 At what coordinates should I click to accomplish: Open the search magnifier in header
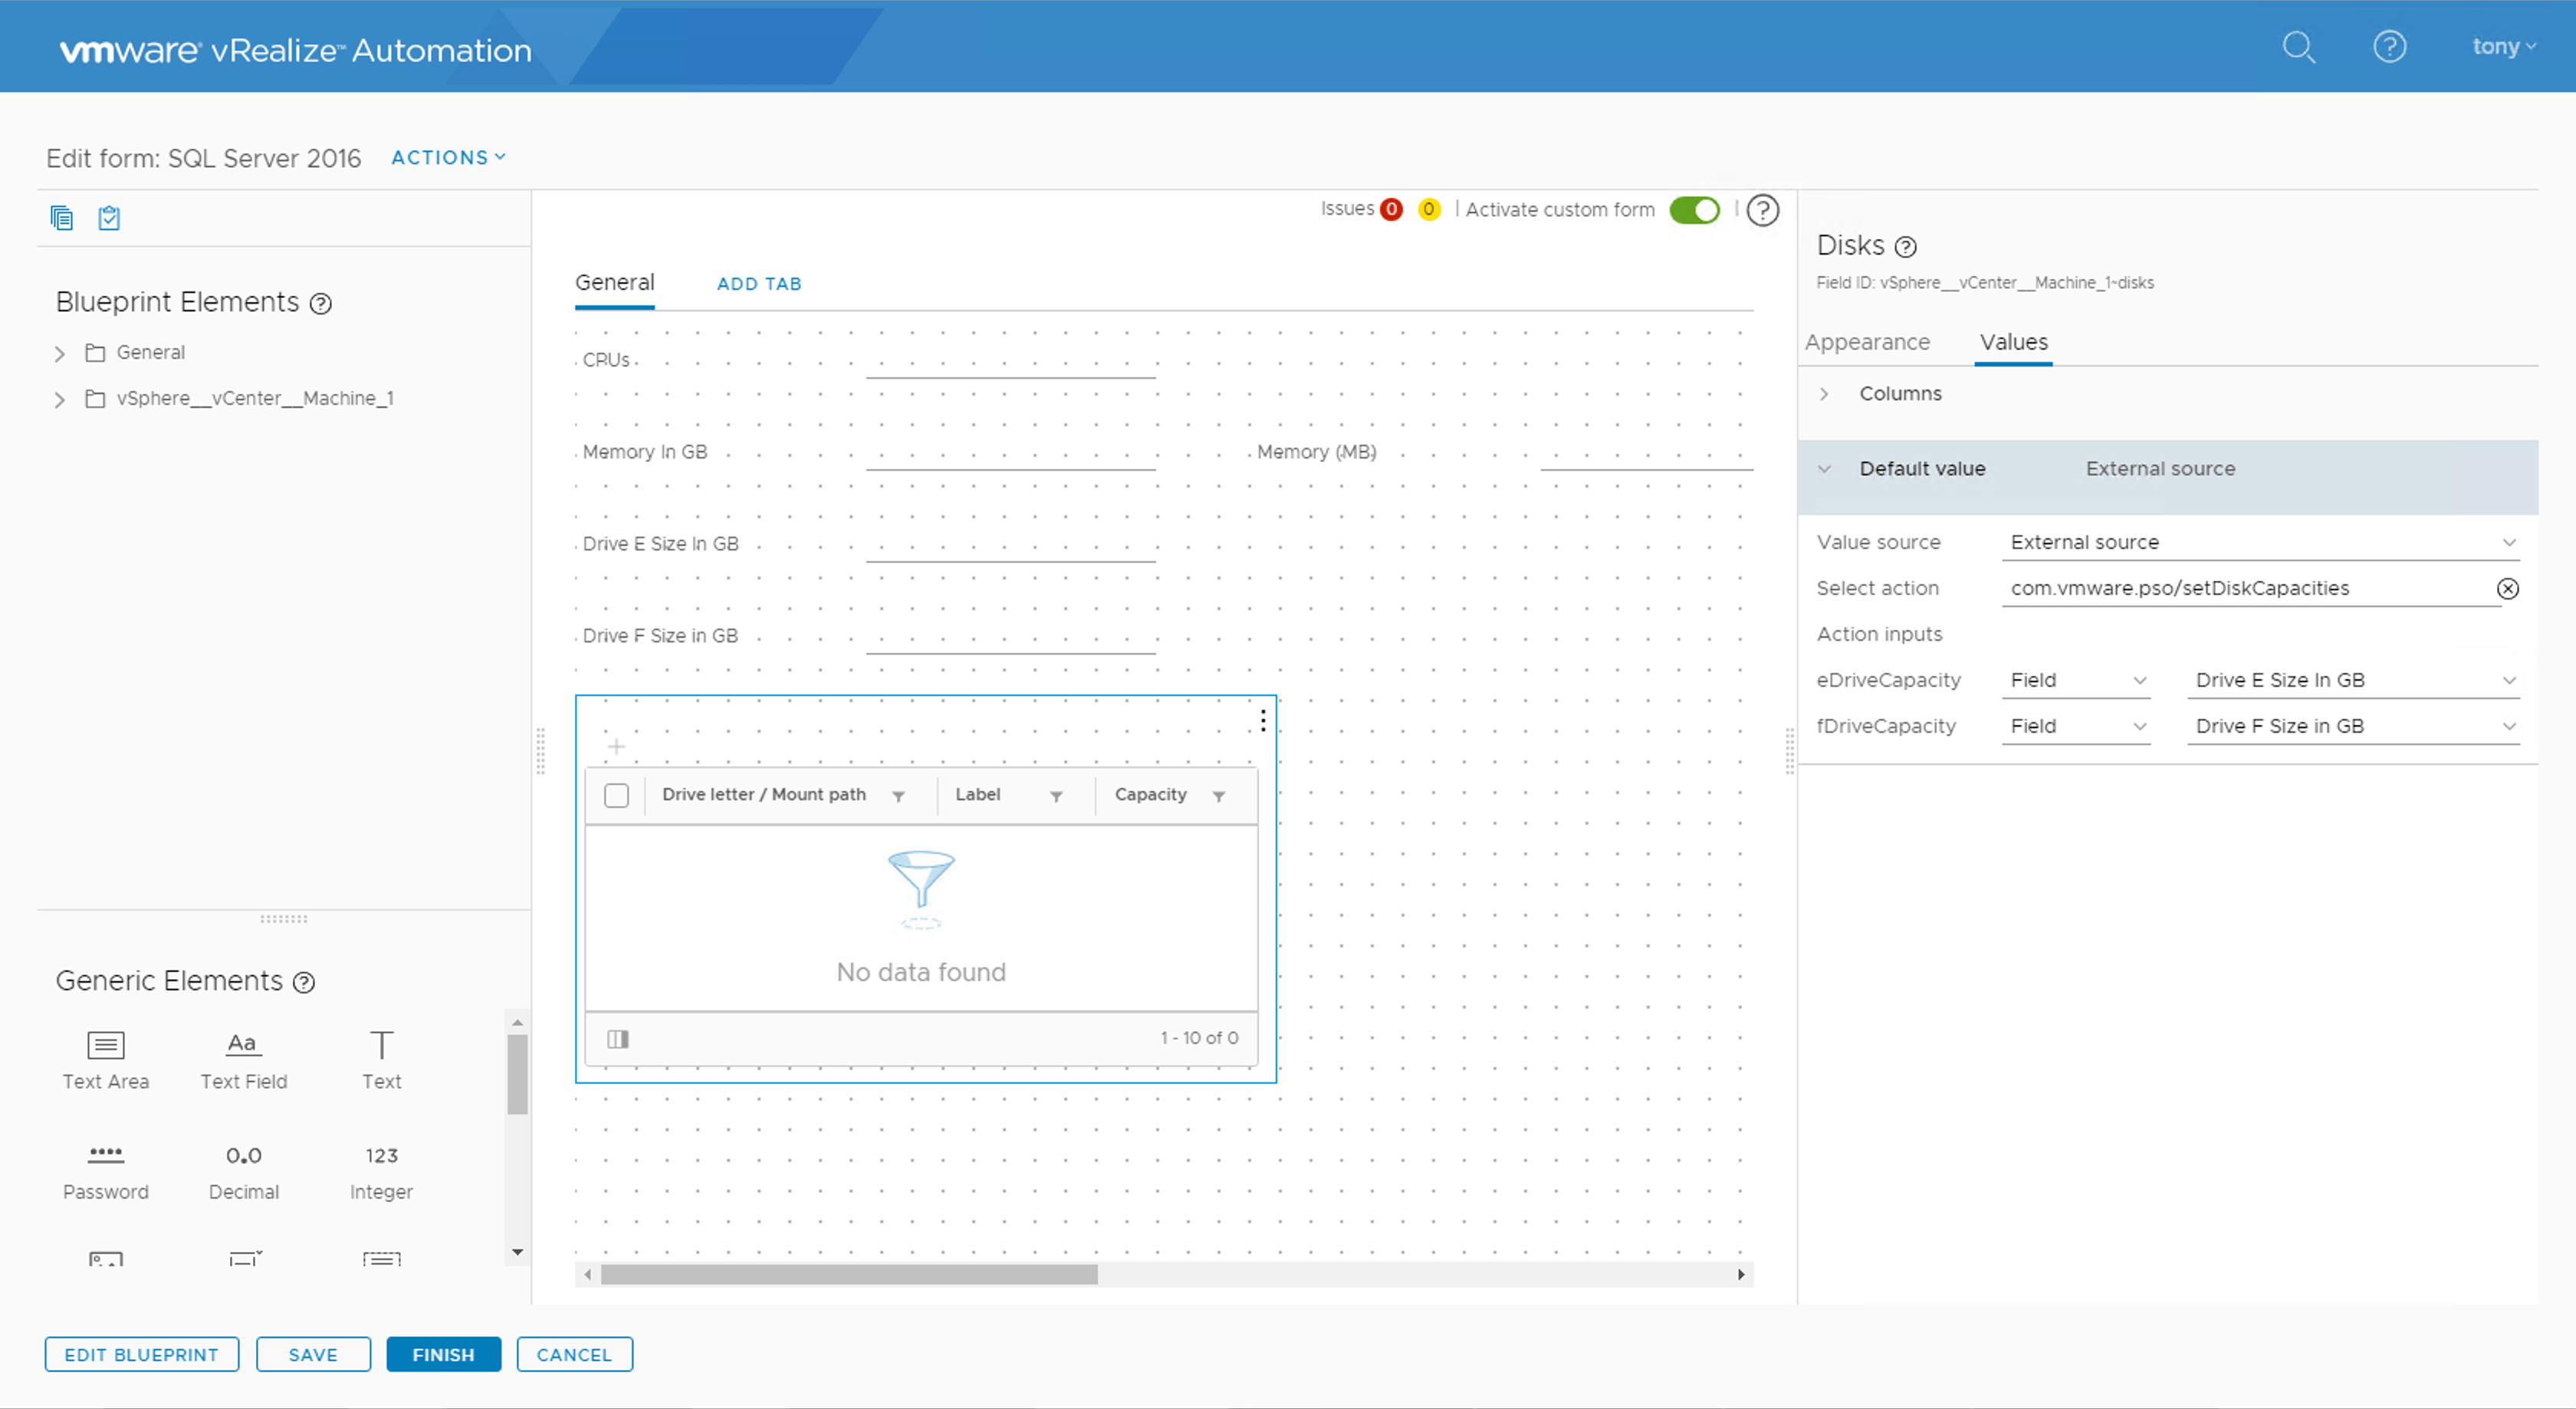point(2298,46)
